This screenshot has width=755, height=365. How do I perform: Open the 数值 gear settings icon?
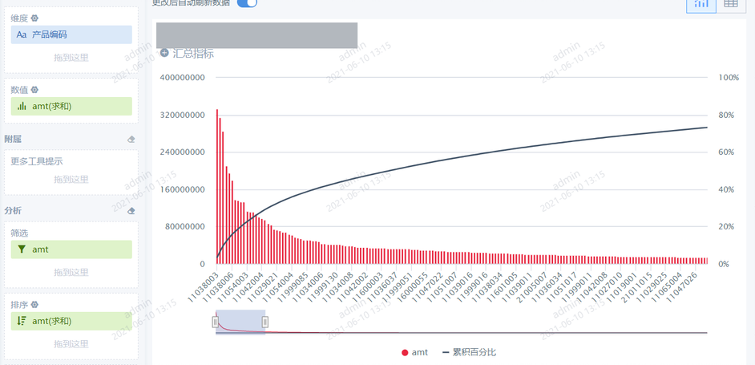[x=34, y=90]
